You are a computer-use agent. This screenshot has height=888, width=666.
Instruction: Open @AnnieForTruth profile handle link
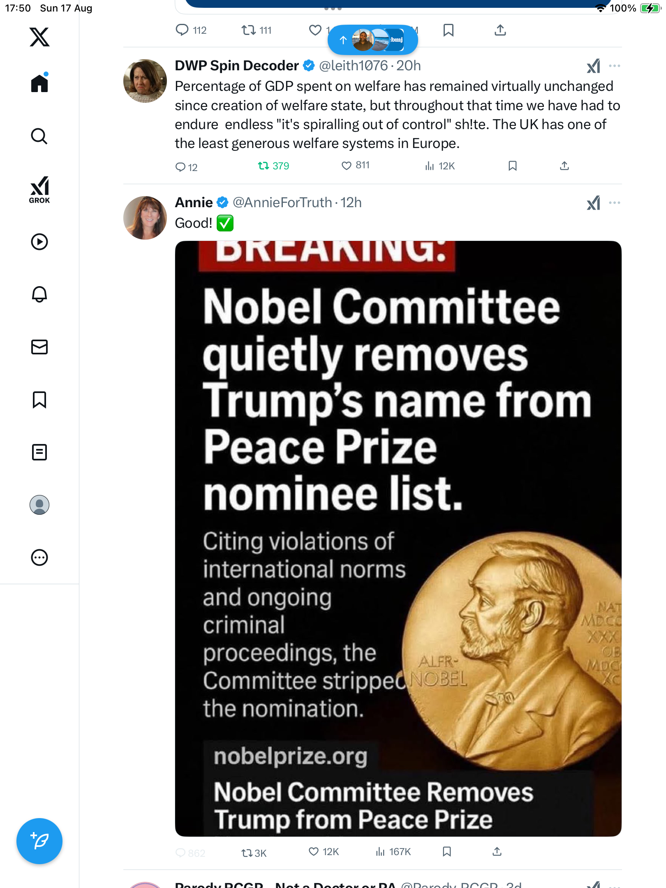click(282, 203)
